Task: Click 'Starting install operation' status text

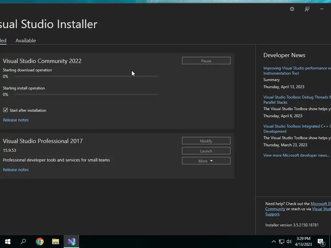Action: pos(24,88)
